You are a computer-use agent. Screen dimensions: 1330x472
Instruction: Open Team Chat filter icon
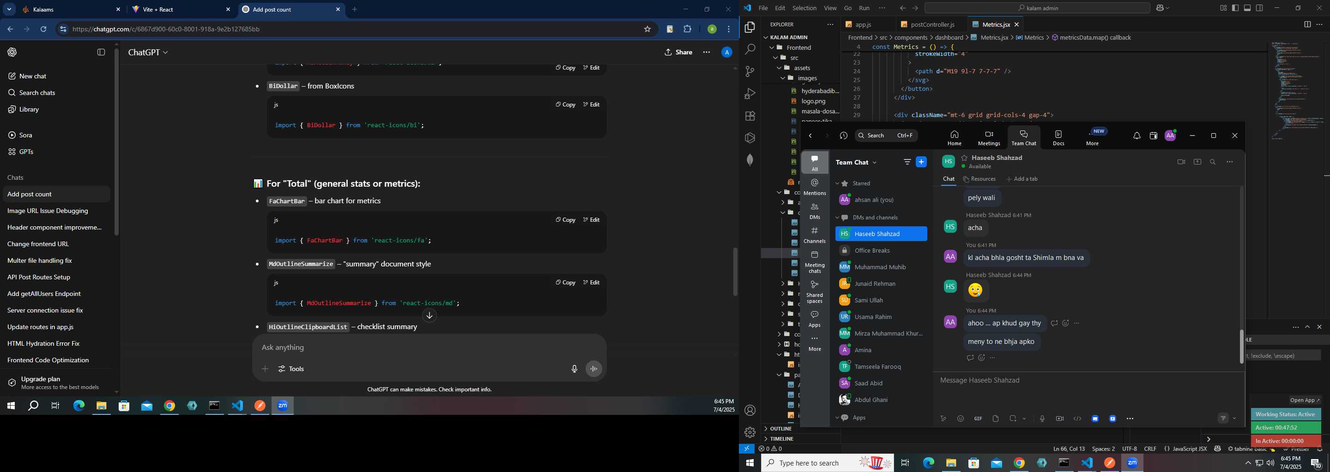tap(907, 162)
